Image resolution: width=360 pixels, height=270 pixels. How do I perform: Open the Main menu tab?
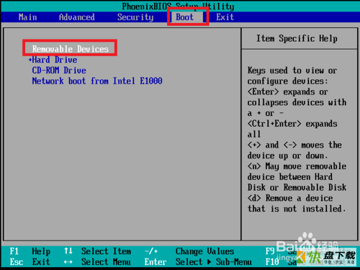pos(28,17)
